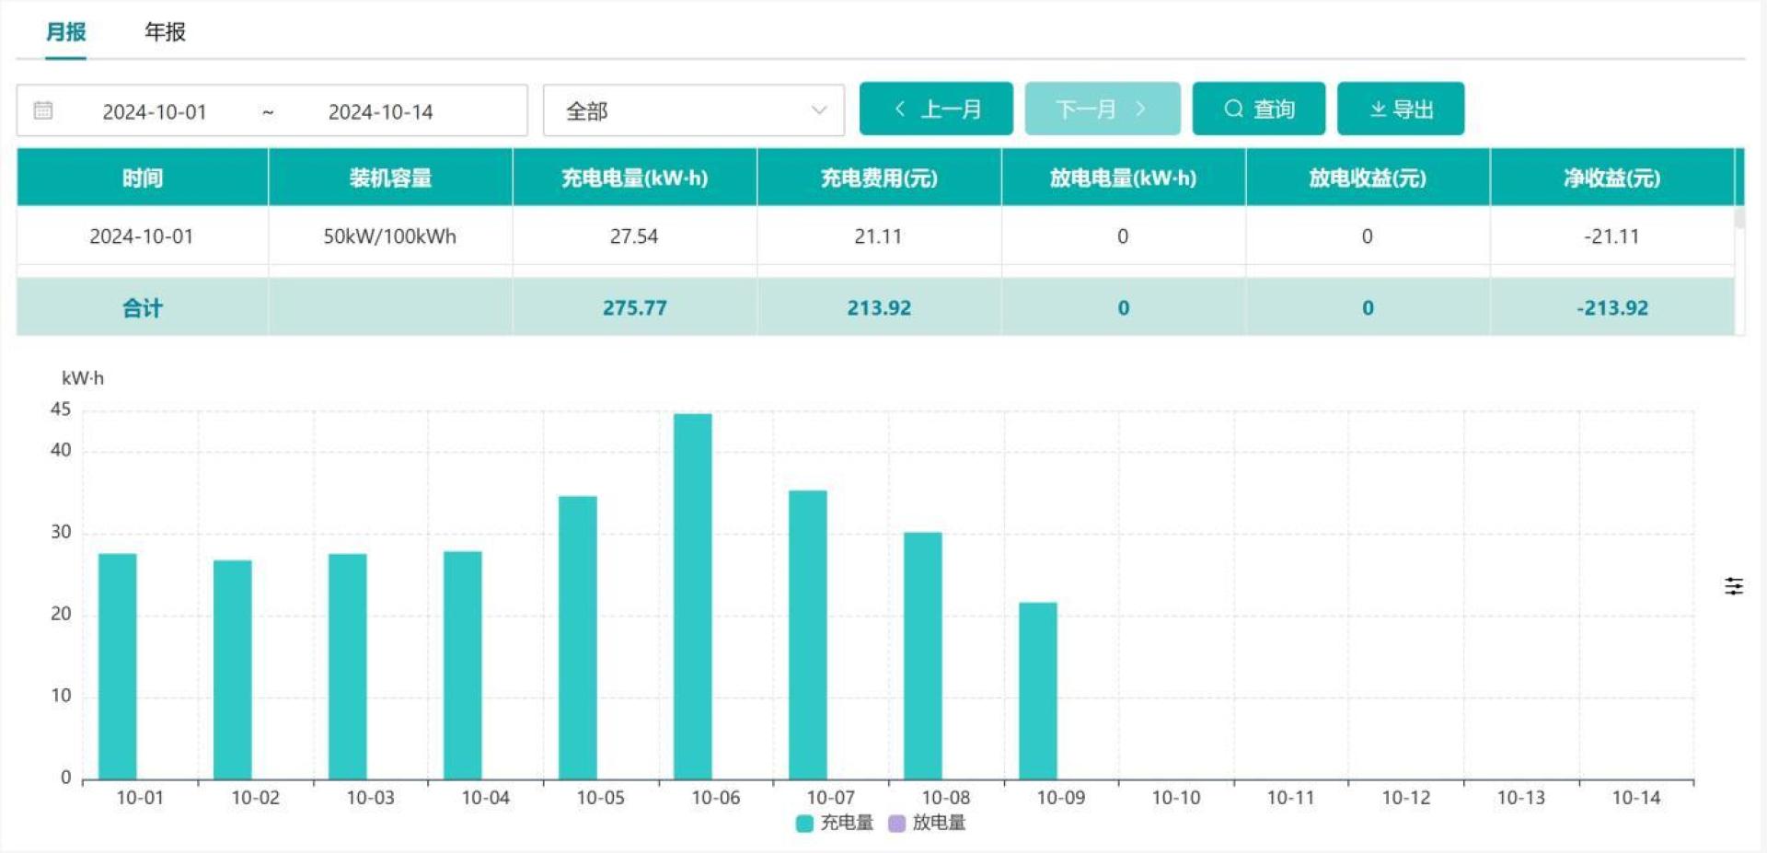Click right chevron icon of 下一月 button

tap(1141, 110)
